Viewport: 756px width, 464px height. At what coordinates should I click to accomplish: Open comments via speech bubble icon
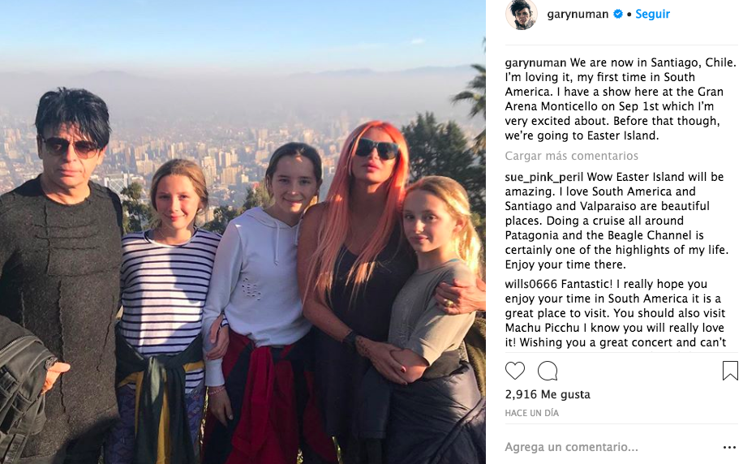coord(548,371)
